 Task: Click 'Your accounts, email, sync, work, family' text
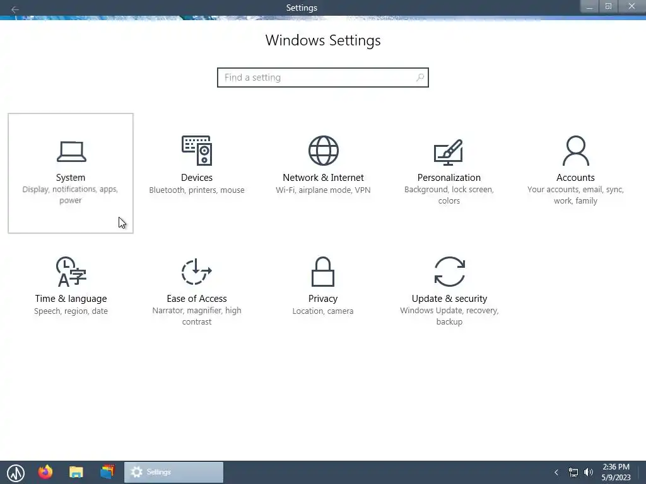[575, 195]
